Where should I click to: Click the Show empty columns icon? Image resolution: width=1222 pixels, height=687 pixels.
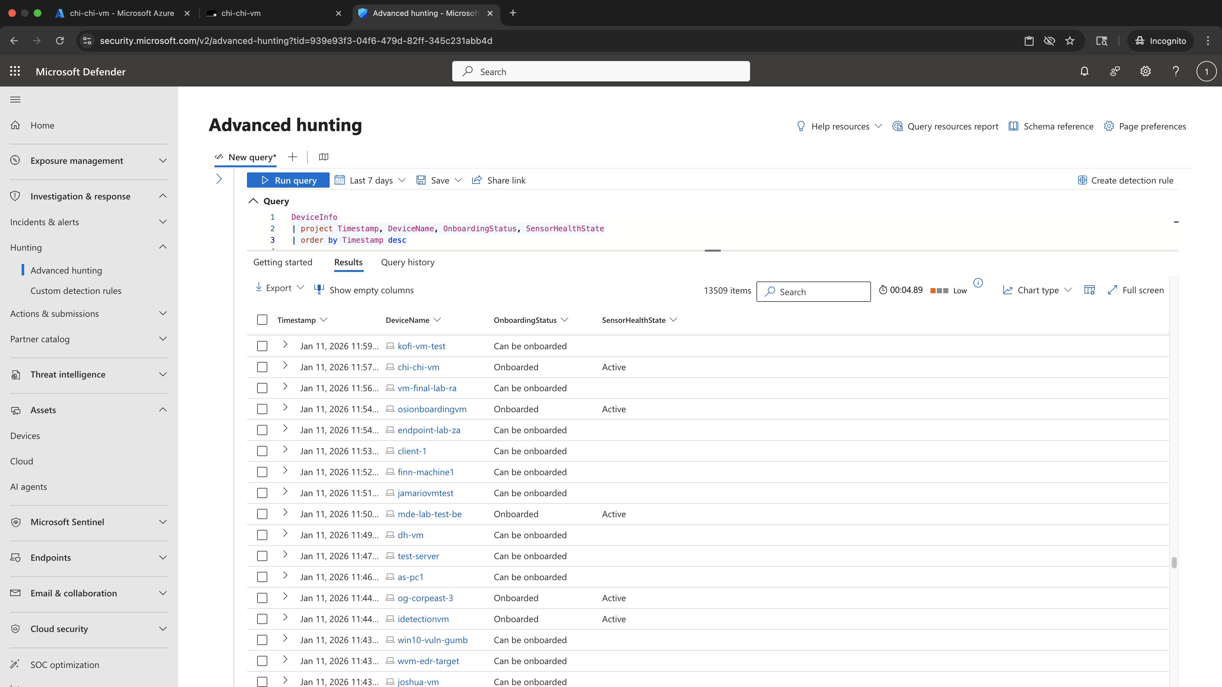pyautogui.click(x=319, y=290)
